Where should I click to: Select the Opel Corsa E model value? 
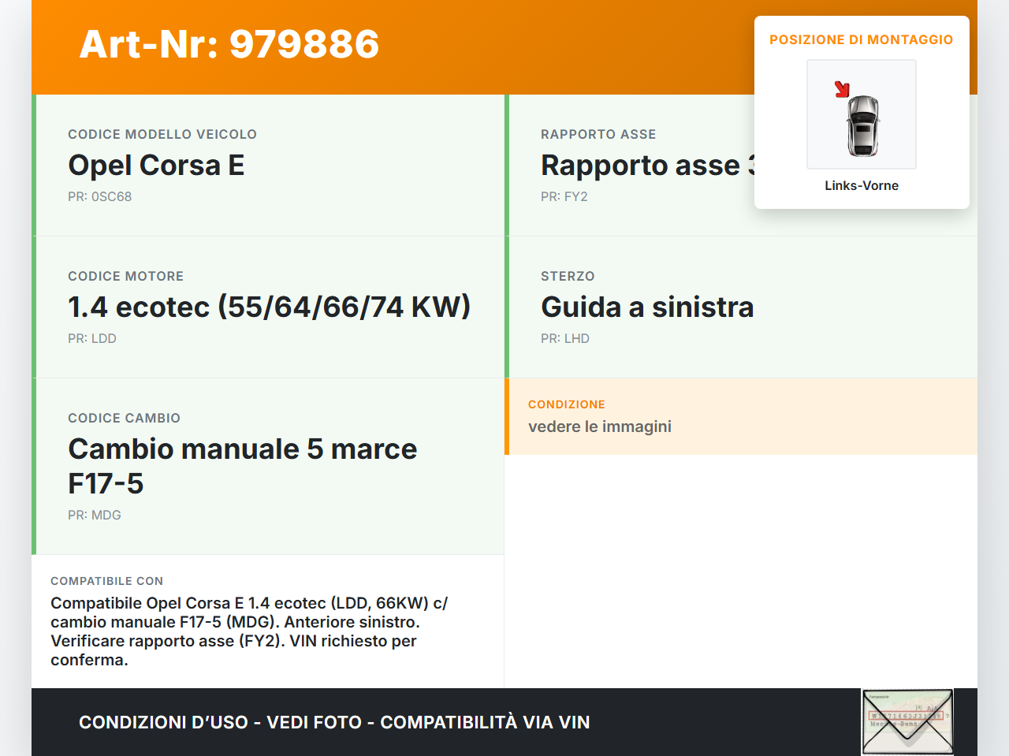(x=156, y=166)
